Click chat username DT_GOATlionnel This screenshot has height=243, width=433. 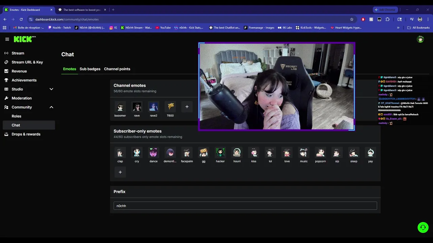click(x=390, y=103)
